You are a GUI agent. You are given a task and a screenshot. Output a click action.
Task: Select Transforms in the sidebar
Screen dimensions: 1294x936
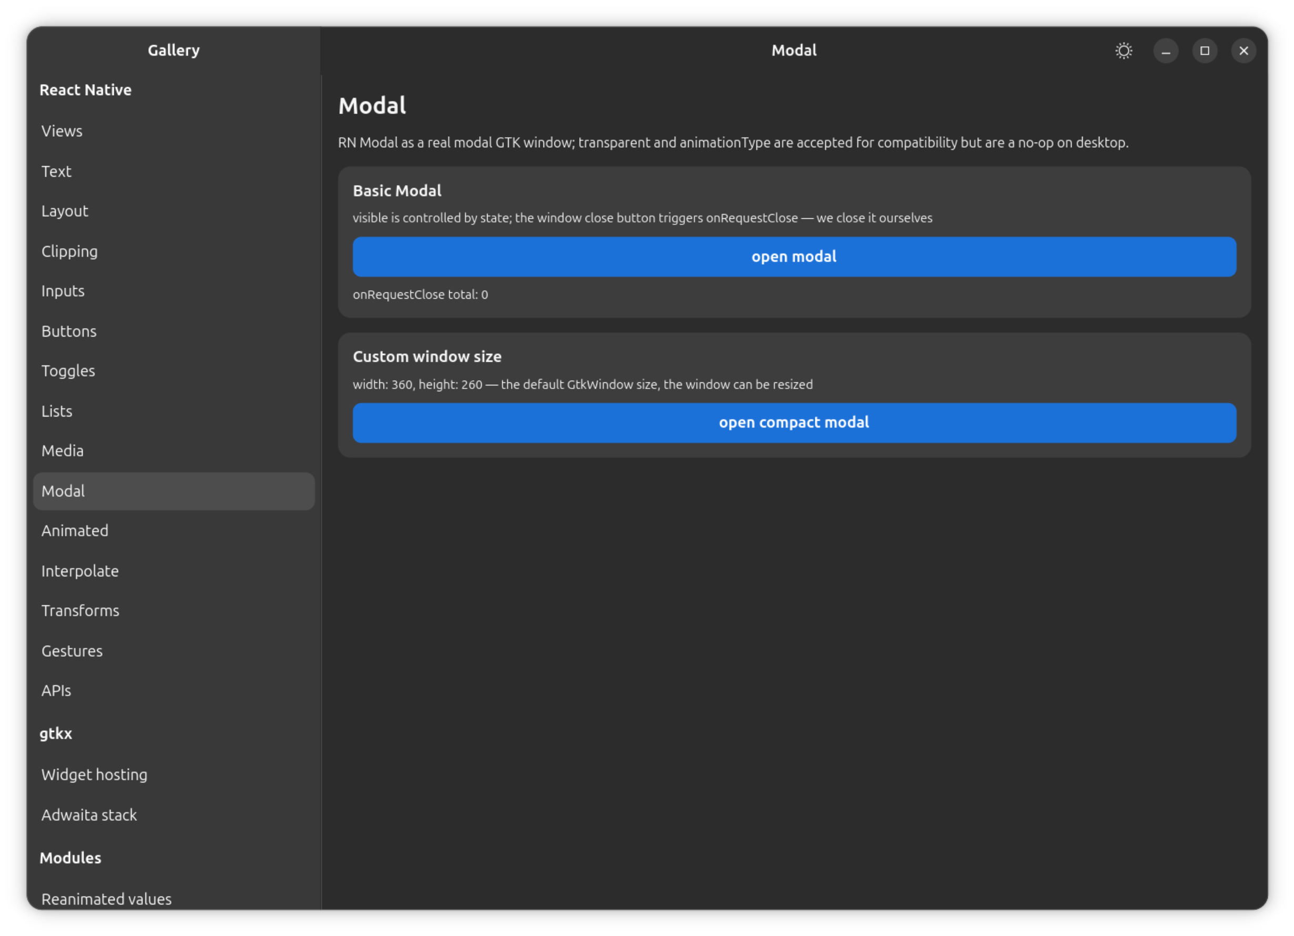coord(174,611)
